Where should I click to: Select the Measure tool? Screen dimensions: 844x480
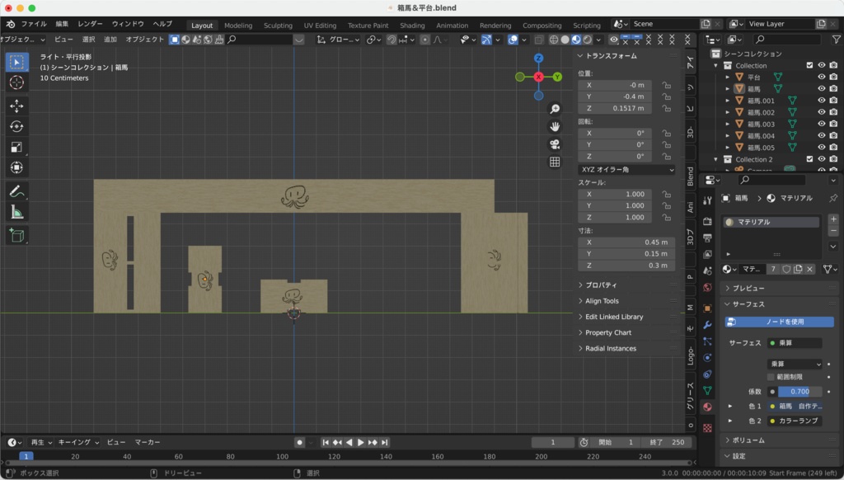17,212
